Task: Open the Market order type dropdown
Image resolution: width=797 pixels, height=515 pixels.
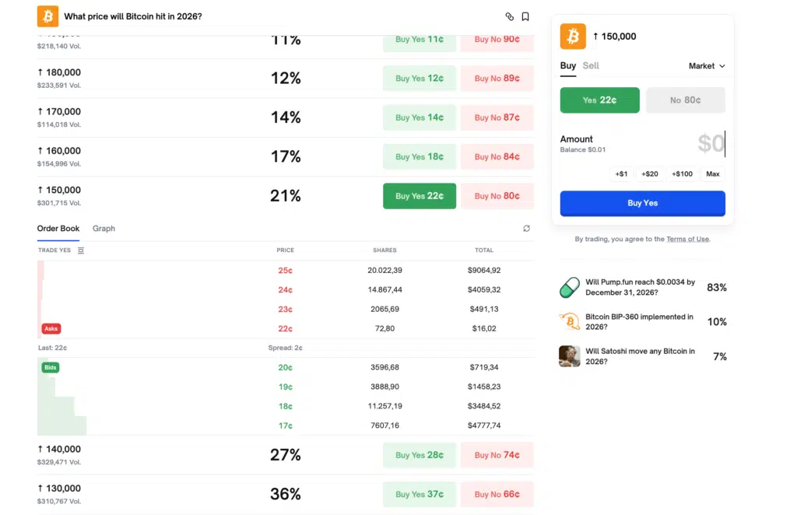Action: pos(707,66)
